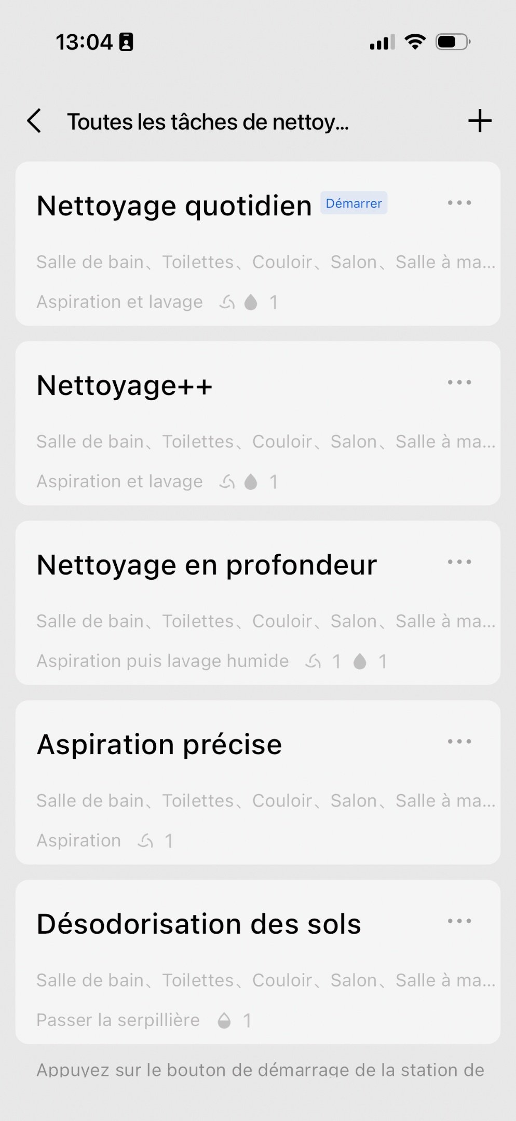
Task: Tap the water drop icon in Nettoyage en profondeur
Action: point(360,661)
